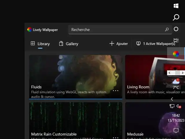The height and width of the screenshot is (139, 185).
Task: Open clock showing 18:42
Action: coord(176,115)
